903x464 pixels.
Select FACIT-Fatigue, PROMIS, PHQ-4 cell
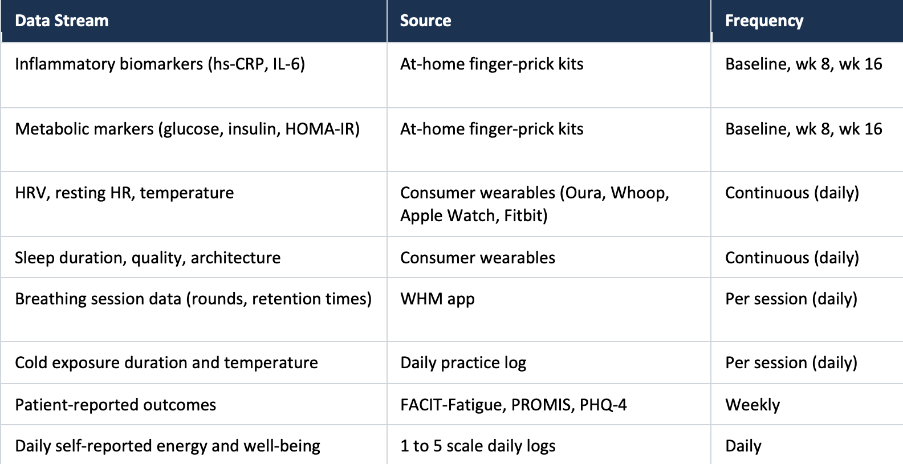513,405
